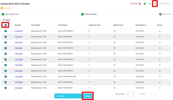The height and width of the screenshot is (100, 173).
Task: Open actions menu for F18110014 row
Action: 160,31
